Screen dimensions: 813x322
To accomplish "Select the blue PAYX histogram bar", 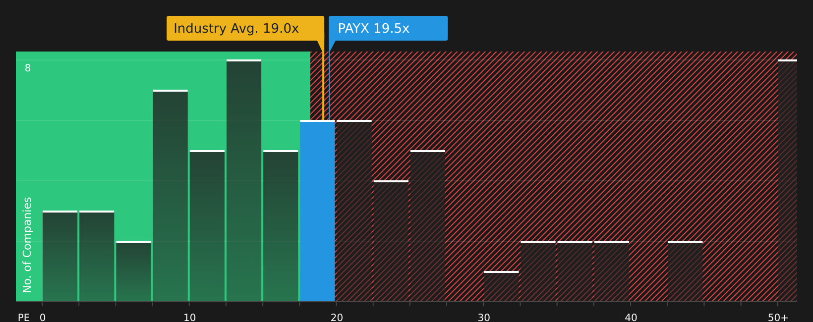I will pyautogui.click(x=317, y=211).
